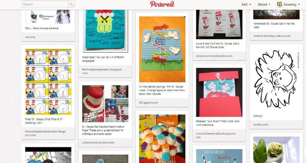Open the Hat Candied Marshmallow Pops pin

coord(105,103)
